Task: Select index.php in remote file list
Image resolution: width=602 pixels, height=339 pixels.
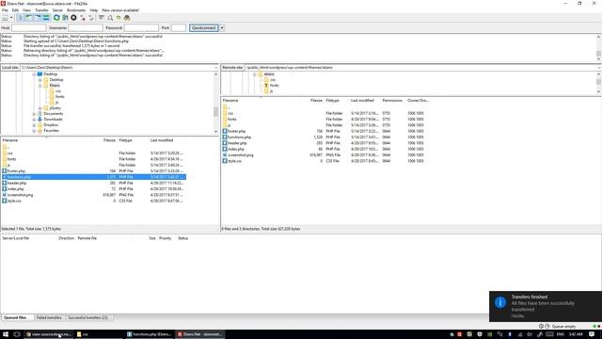Action: pyautogui.click(x=325, y=149)
